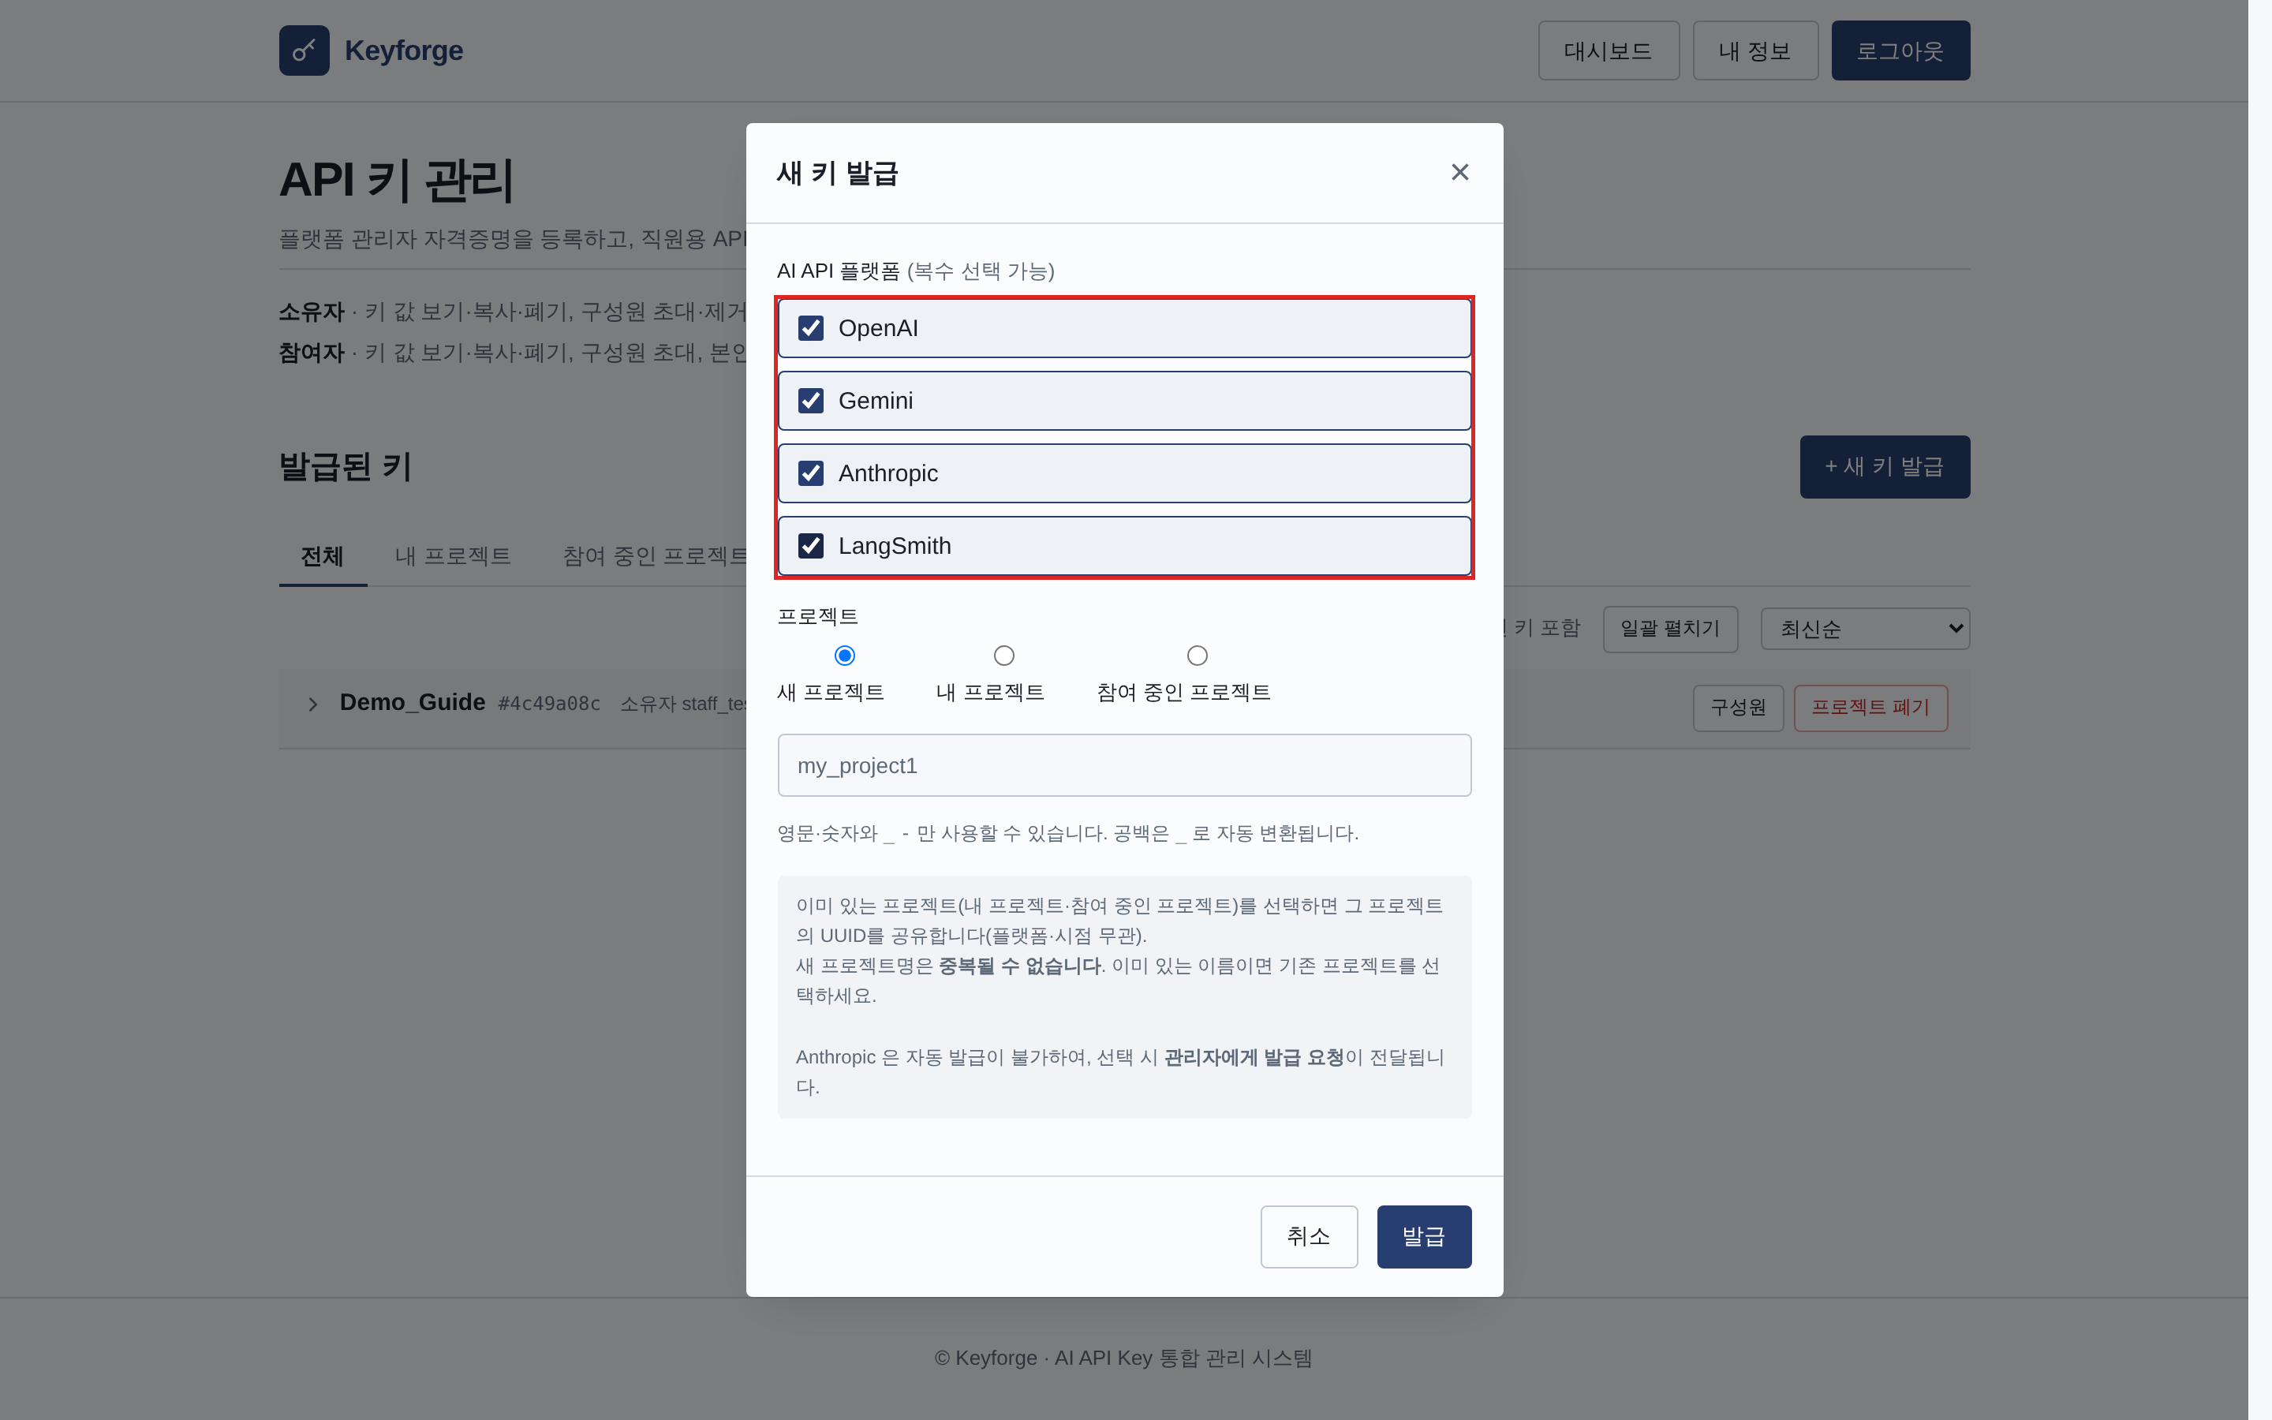Uncheck the LangSmith platform checkbox
The image size is (2272, 1420).
click(810, 546)
